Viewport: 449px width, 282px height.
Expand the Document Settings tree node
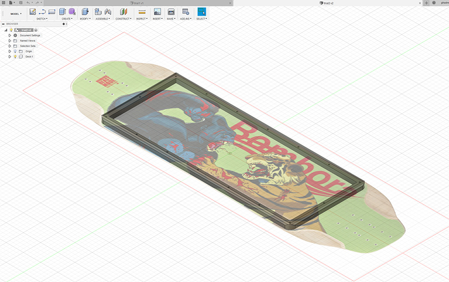[x=10, y=35]
